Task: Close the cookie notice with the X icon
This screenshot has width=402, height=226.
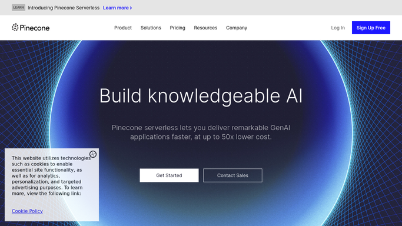Action: pyautogui.click(x=93, y=154)
